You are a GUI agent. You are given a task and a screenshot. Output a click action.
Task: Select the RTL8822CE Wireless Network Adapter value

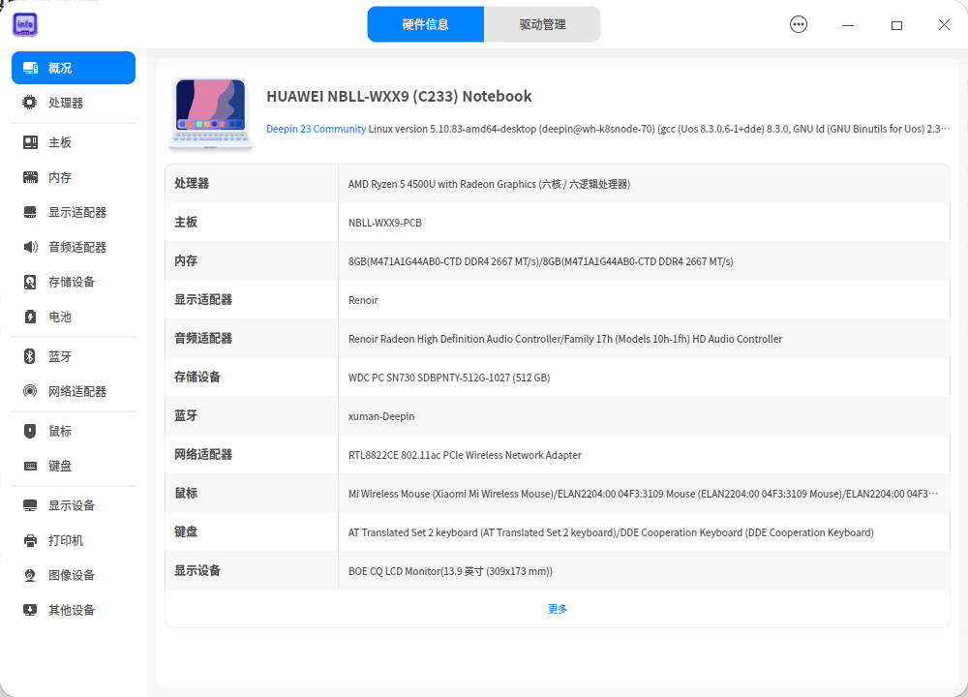pyautogui.click(x=465, y=455)
